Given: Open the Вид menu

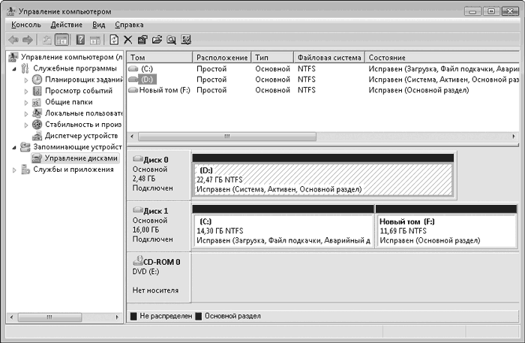Looking at the screenshot, I should [99, 25].
